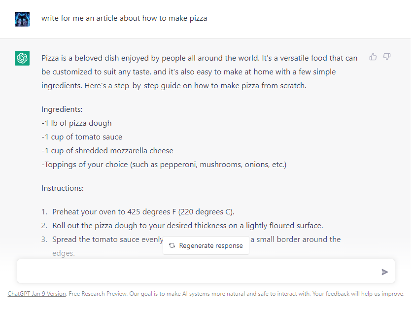Image resolution: width=413 pixels, height=309 pixels.
Task: Give the response a thumbs down
Action: (x=386, y=57)
